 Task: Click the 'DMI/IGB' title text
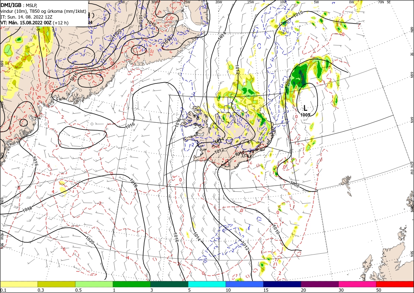(11, 5)
